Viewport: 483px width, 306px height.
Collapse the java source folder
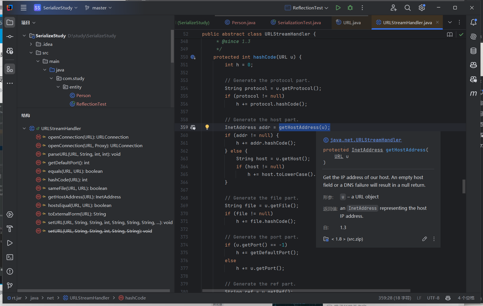45,70
